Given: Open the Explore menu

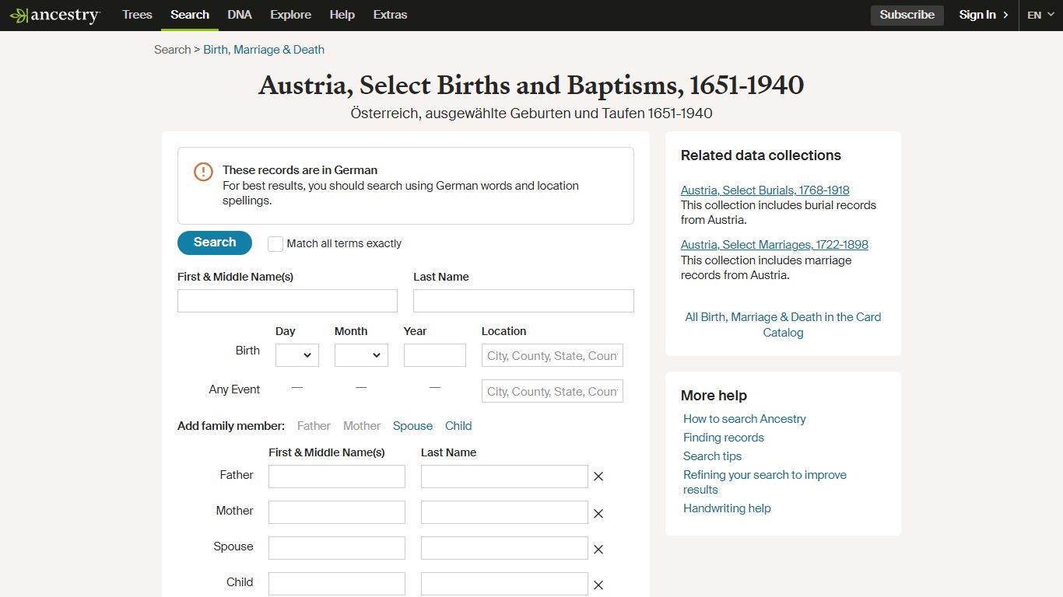Looking at the screenshot, I should coord(290,15).
